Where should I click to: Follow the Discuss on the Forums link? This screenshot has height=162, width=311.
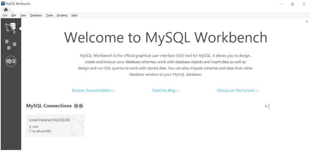[238, 90]
